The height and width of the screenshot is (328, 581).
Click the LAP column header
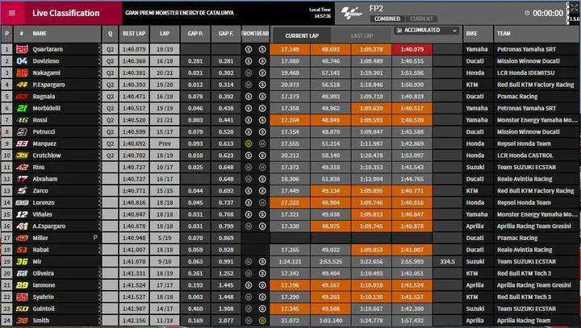point(165,34)
